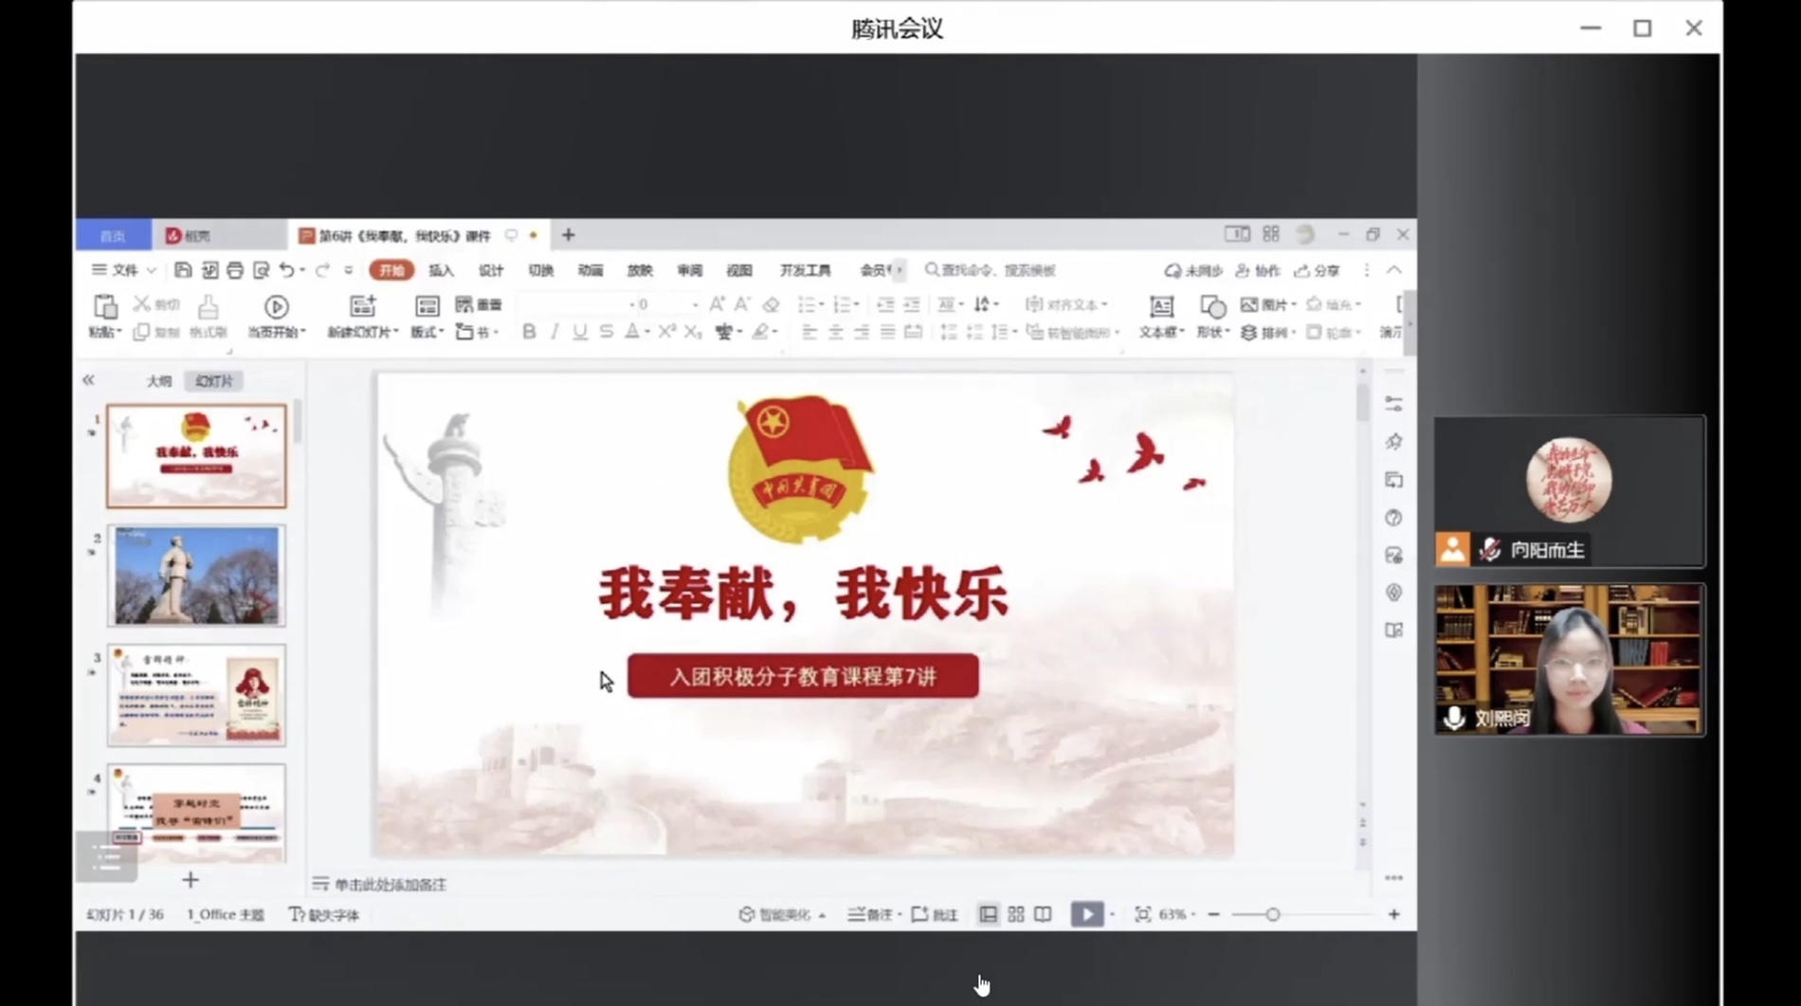
Task: Decrease paragraph indent
Action: [x=885, y=304]
